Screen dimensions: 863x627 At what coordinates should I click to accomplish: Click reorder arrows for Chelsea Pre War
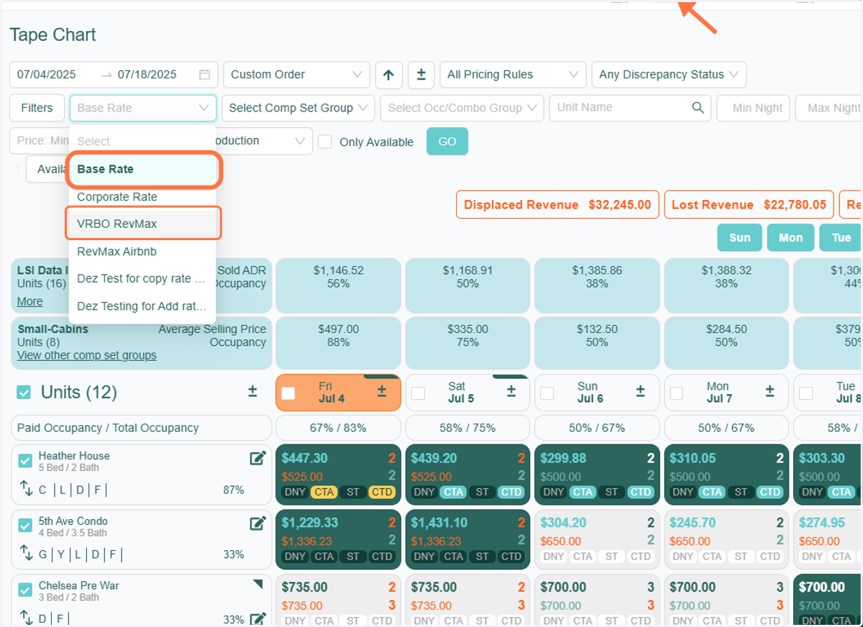pos(27,618)
